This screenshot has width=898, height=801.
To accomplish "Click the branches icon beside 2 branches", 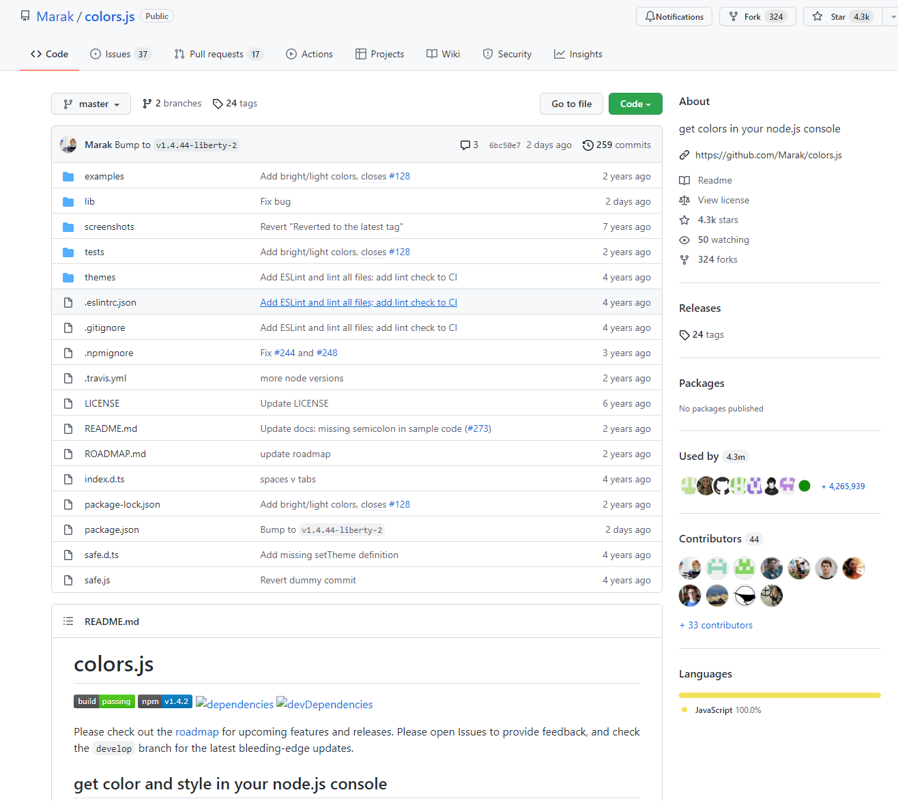I will click(x=147, y=104).
